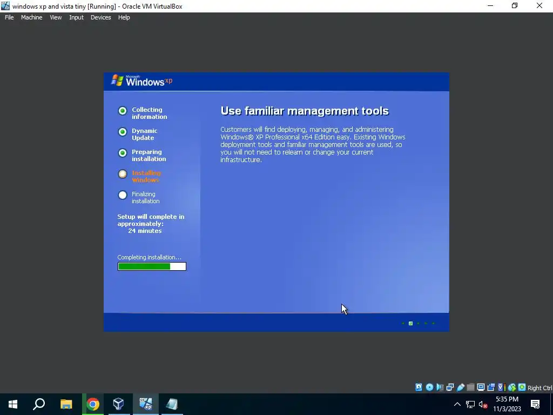This screenshot has width=553, height=415.
Task: Click the Preparing installation step indicator
Action: [x=123, y=153]
